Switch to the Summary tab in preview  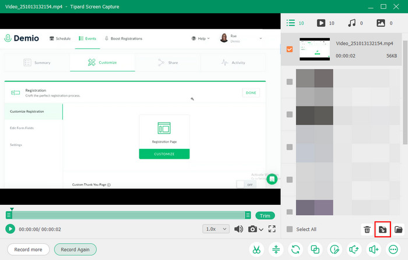click(x=37, y=63)
